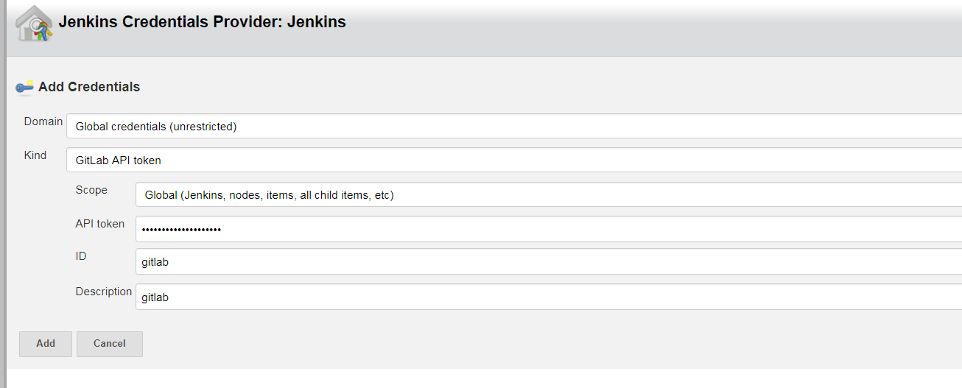Cancel adding the credentials

110,344
